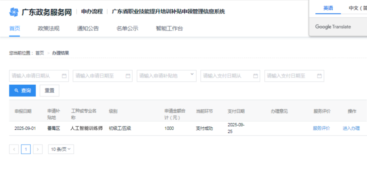The width and height of the screenshot is (367, 171).
Task: Open the 10 条/页 page size dropdown
Action: (61, 149)
